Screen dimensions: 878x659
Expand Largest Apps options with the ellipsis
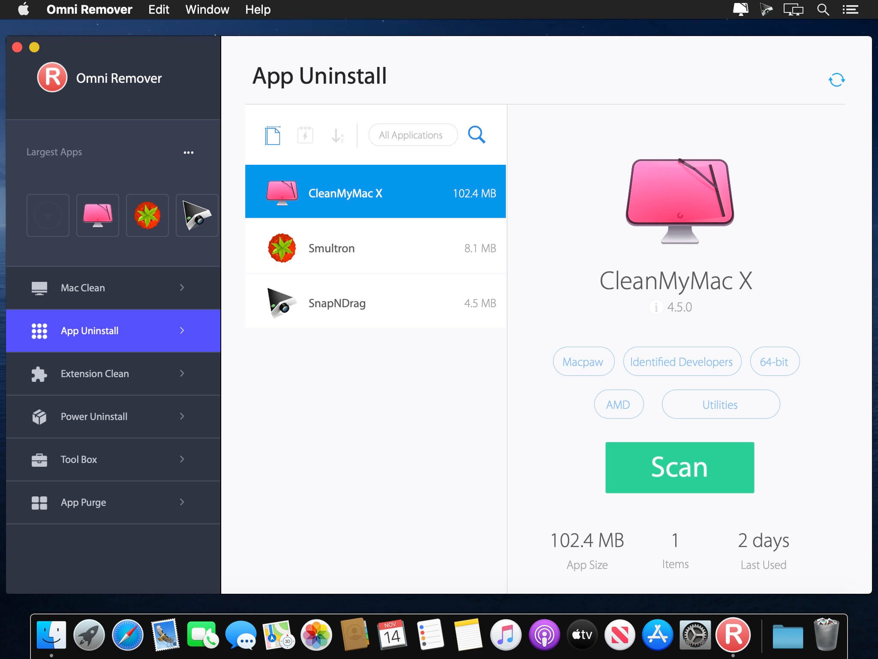(189, 152)
